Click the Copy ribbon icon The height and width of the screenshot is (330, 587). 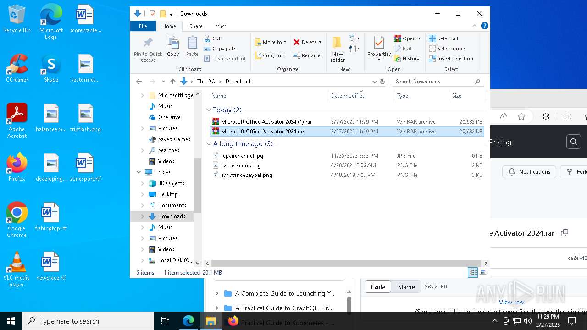coord(173,46)
